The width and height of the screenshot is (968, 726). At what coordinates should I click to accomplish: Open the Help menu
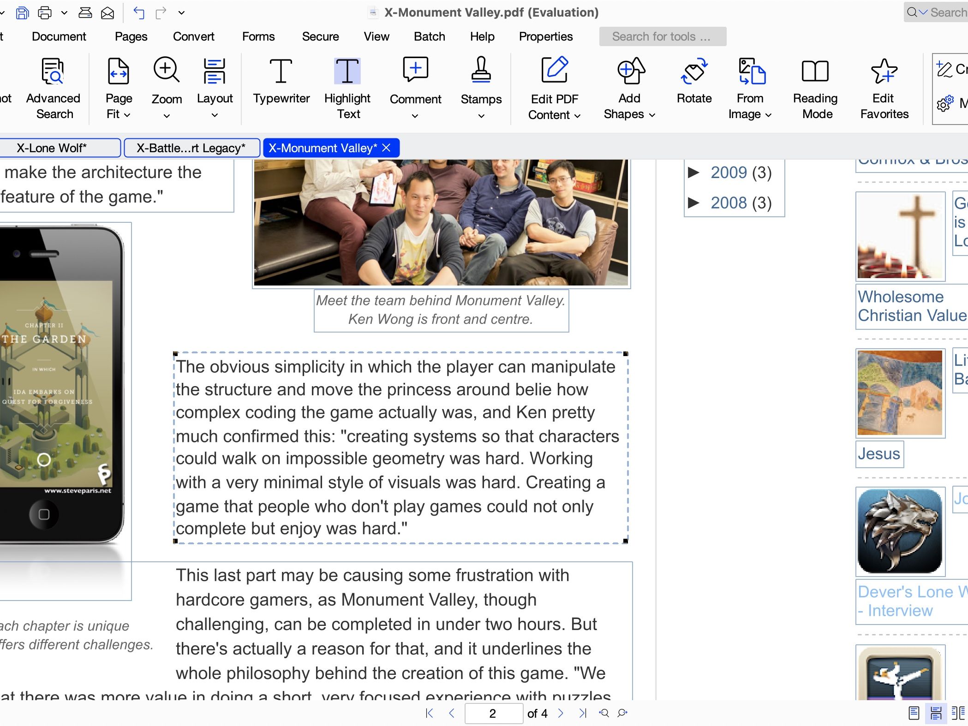click(x=482, y=36)
